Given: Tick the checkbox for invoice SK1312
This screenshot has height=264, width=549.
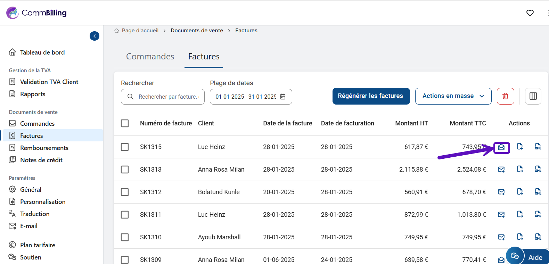Looking at the screenshot, I should (x=125, y=192).
